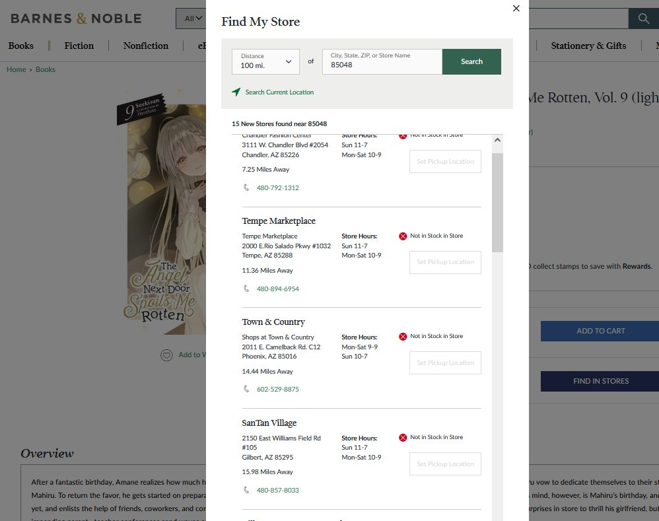659x521 pixels.
Task: Click the location arrow icon beside Search Current Location
Action: click(236, 92)
